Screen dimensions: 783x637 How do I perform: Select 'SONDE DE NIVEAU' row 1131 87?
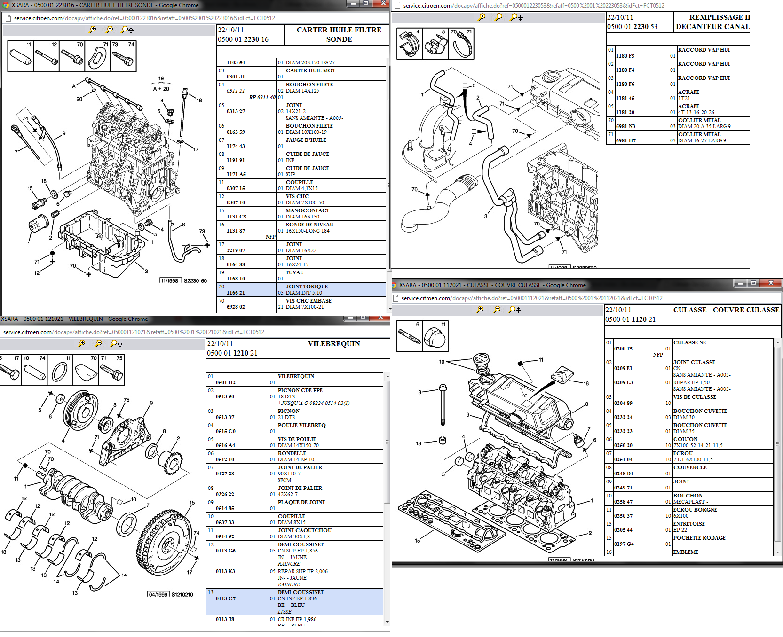coord(301,231)
